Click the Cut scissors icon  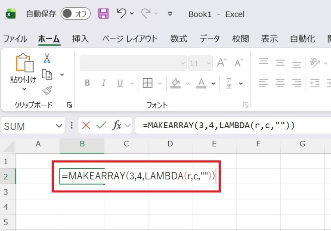[47, 58]
